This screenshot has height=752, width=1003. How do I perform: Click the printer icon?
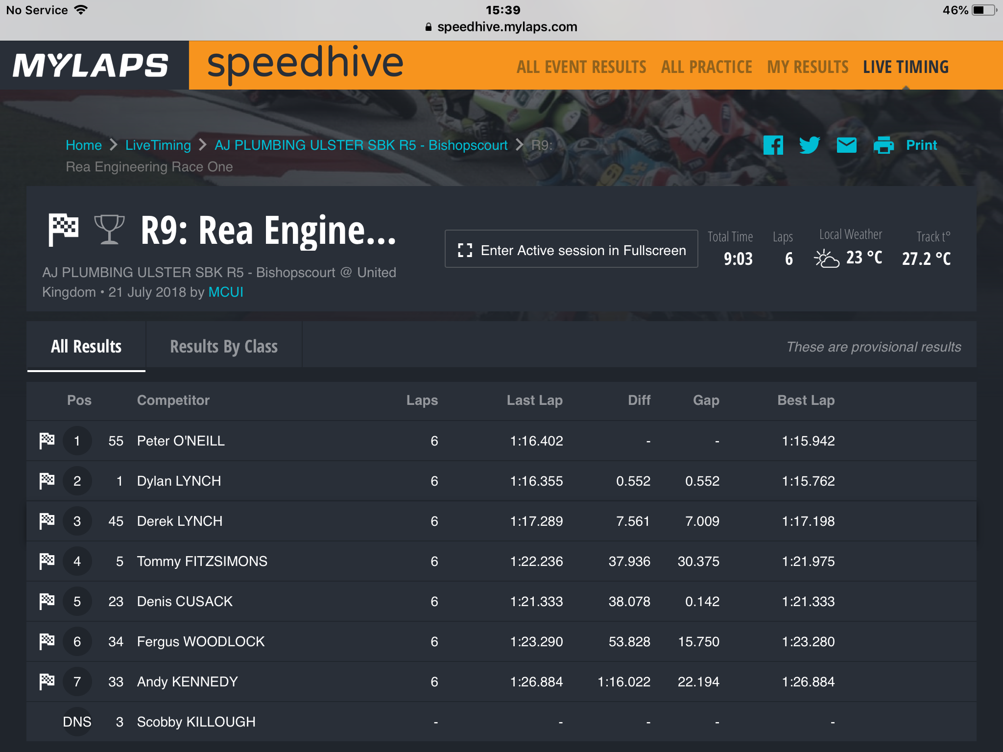[884, 145]
